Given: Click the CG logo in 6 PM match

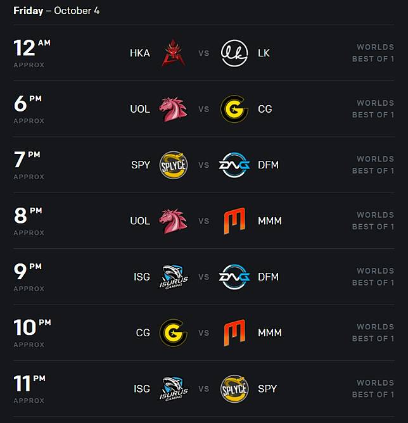Looking at the screenshot, I should [234, 109].
